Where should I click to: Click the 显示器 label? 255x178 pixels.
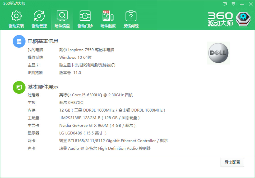pyautogui.click(x=33, y=133)
